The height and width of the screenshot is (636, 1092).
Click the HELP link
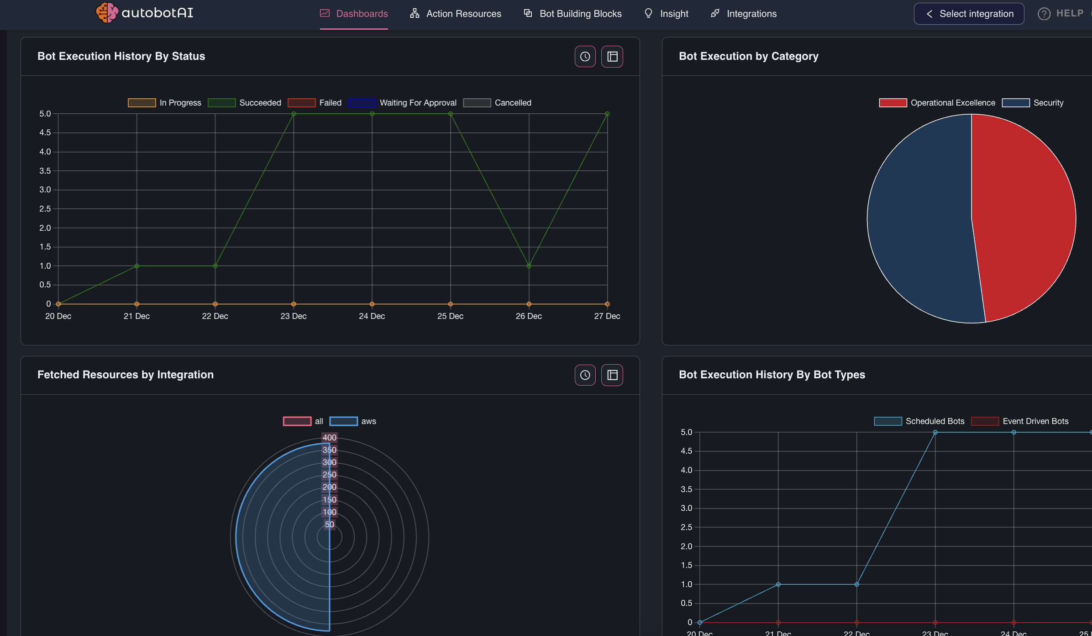tap(1070, 13)
